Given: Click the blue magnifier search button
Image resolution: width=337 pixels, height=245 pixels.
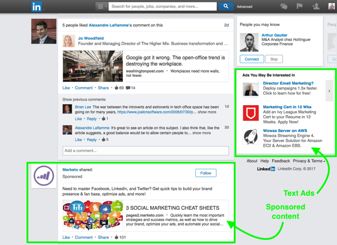Looking at the screenshot, I should 226,6.
